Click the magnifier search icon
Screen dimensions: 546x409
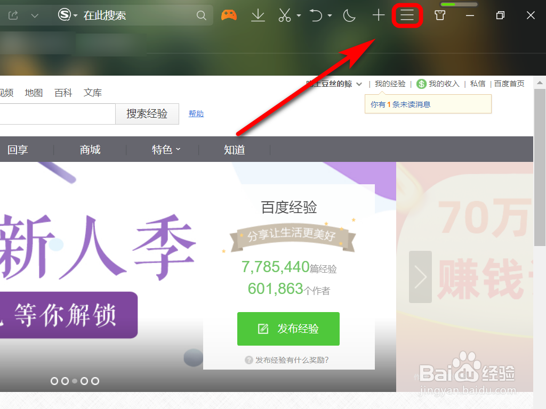click(201, 15)
